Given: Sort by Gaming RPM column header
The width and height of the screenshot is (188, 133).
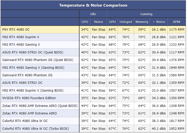Looking at the screenshot, I should (x=177, y=22).
